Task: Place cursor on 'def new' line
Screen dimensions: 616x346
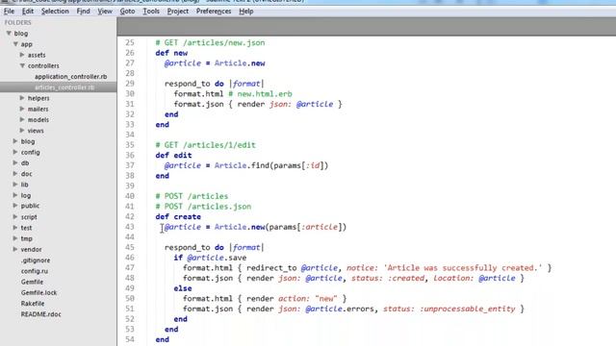Action: tap(171, 53)
